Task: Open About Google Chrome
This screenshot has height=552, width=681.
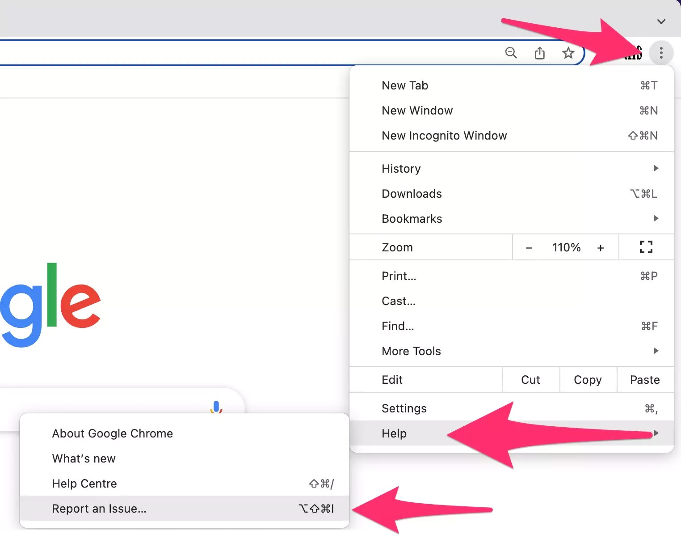Action: pos(112,433)
